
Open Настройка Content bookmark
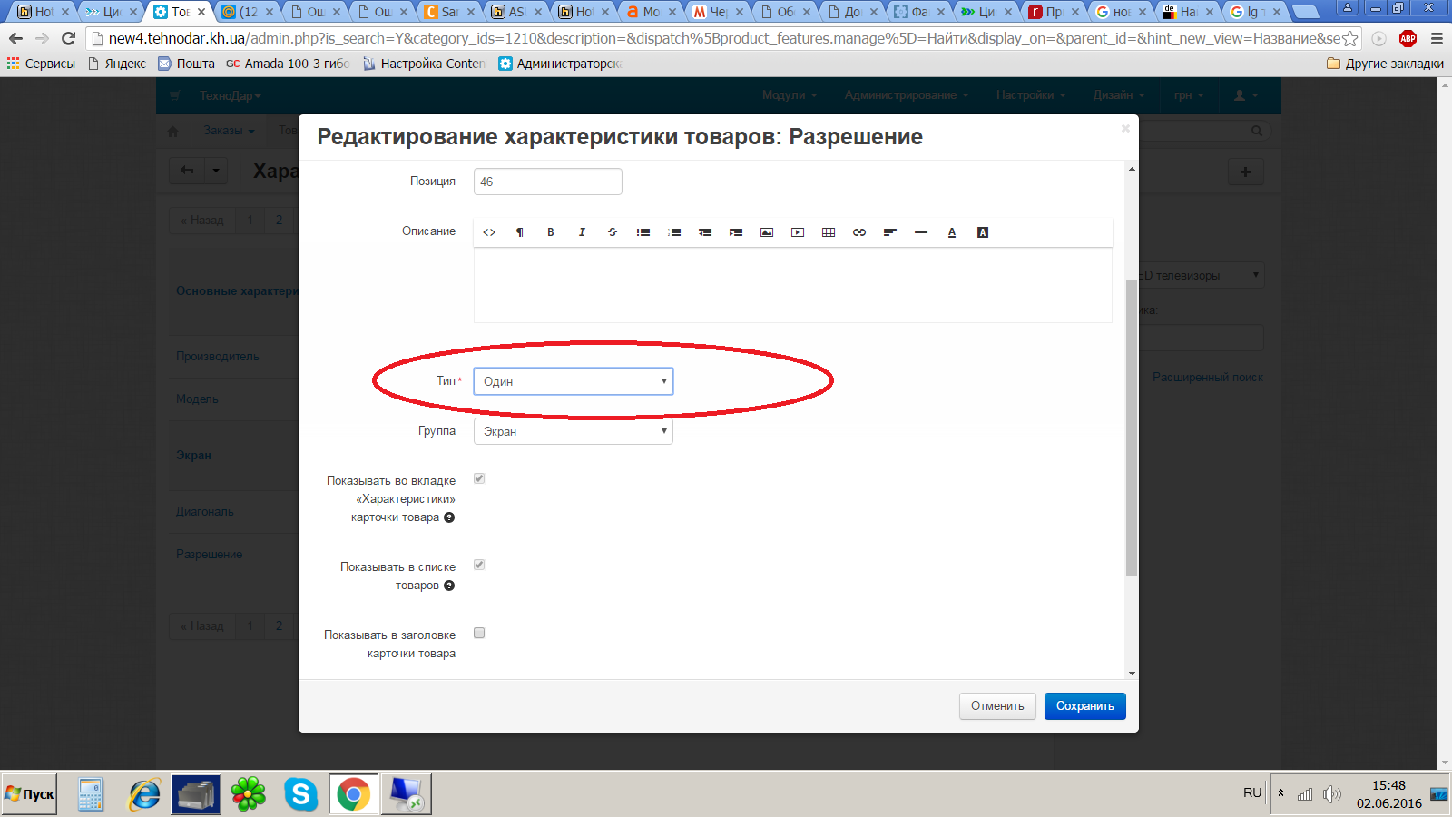point(424,64)
